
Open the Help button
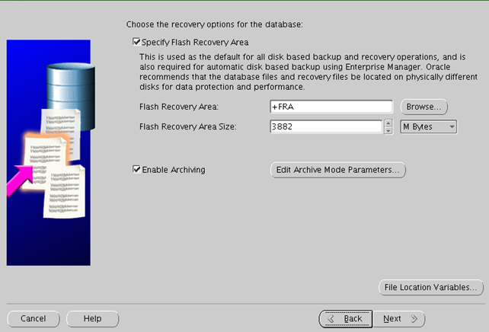click(93, 318)
